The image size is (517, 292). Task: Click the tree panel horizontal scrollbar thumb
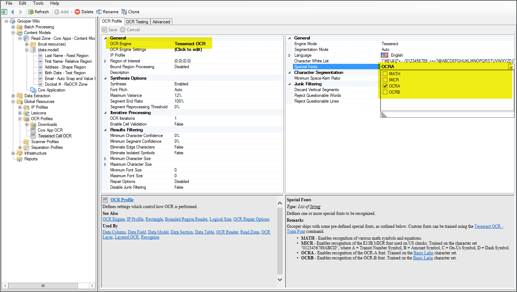[43, 286]
